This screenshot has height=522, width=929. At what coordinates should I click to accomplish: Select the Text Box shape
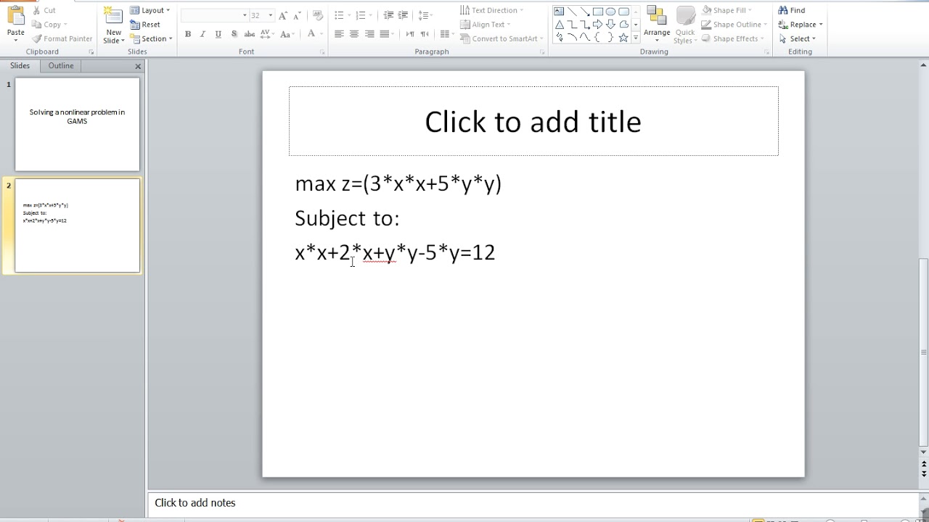(x=559, y=11)
